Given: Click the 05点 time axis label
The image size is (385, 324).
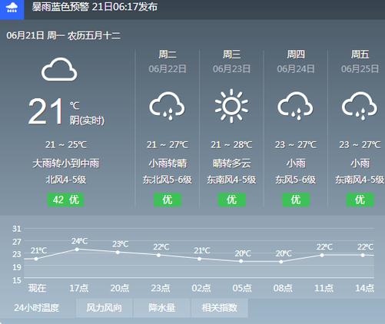Looking at the screenshot, I should (x=242, y=289).
